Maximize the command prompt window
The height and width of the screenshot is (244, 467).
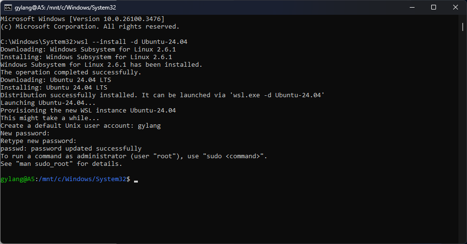[434, 7]
